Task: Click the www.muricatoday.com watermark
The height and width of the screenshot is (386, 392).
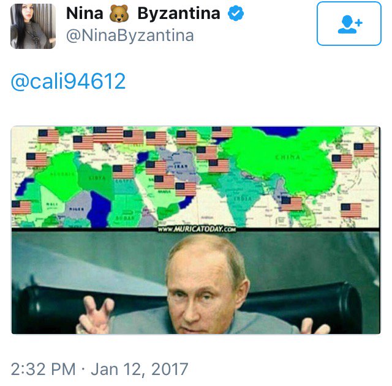Action: (x=197, y=229)
